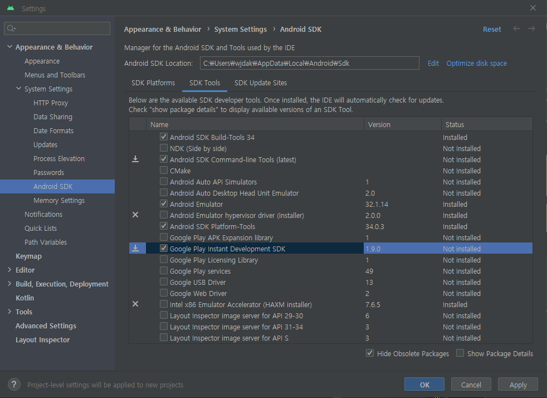Sort by the Status column header
The image size is (547, 398).
click(487, 124)
